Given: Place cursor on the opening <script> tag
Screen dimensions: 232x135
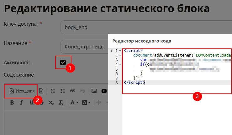Looking at the screenshot, I should pyautogui.click(x=133, y=51).
